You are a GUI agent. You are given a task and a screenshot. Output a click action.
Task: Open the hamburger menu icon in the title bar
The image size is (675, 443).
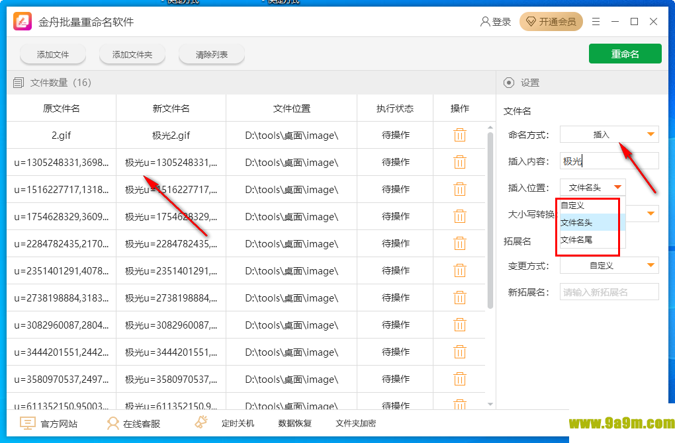click(x=596, y=22)
